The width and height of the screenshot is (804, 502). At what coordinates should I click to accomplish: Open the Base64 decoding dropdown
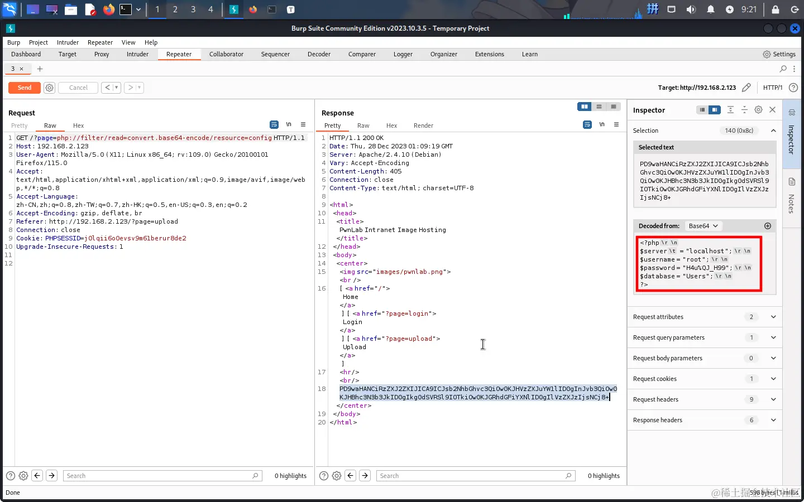pos(703,226)
